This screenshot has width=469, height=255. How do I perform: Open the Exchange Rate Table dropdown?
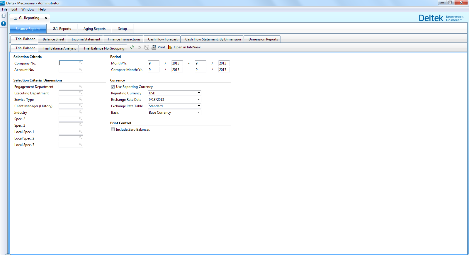coord(199,106)
